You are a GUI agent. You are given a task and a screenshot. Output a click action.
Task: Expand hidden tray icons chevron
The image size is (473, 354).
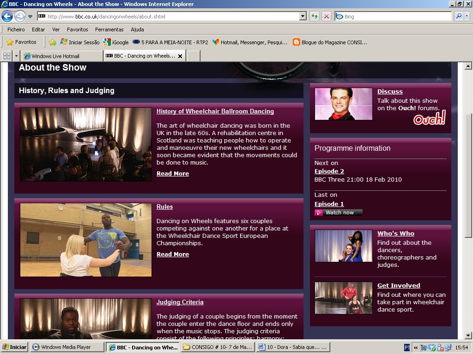[x=416, y=348]
